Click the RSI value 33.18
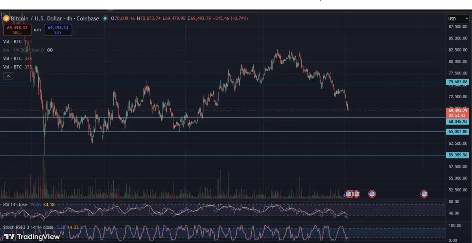Screen dimensions: 472x243 [49, 205]
